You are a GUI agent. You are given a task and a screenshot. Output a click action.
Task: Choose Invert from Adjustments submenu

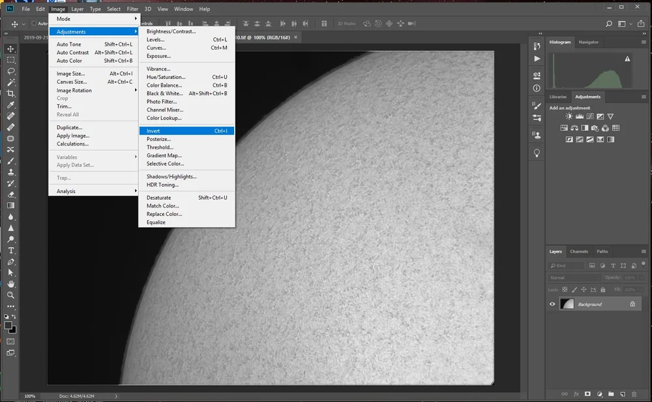click(x=186, y=131)
